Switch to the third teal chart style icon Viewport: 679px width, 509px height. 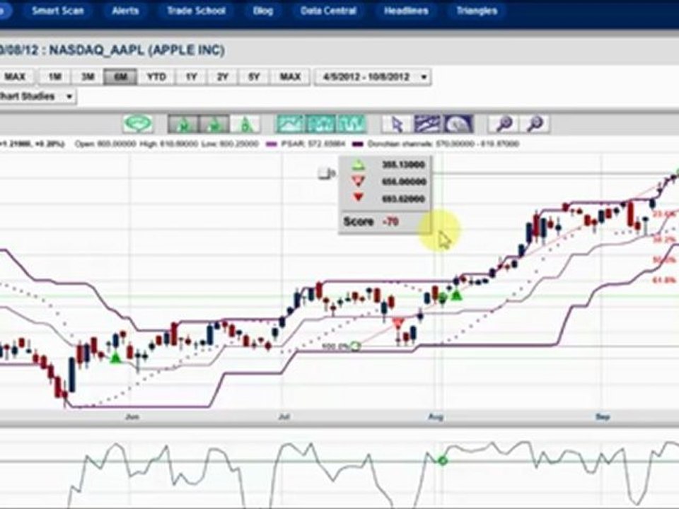pos(352,124)
